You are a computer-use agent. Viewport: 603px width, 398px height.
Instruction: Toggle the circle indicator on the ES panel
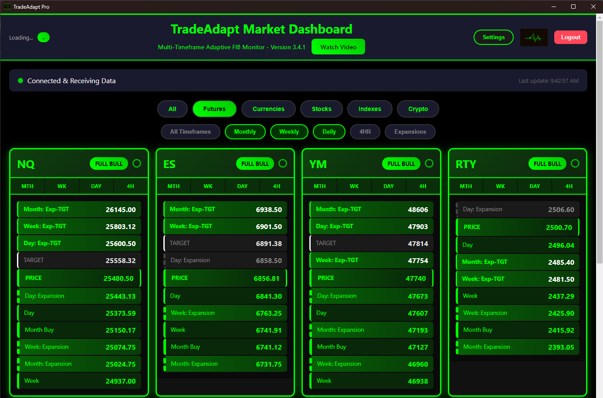tap(283, 163)
